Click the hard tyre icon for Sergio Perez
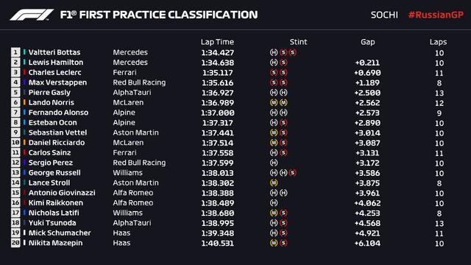The width and height of the screenshot is (471, 265). point(274,163)
